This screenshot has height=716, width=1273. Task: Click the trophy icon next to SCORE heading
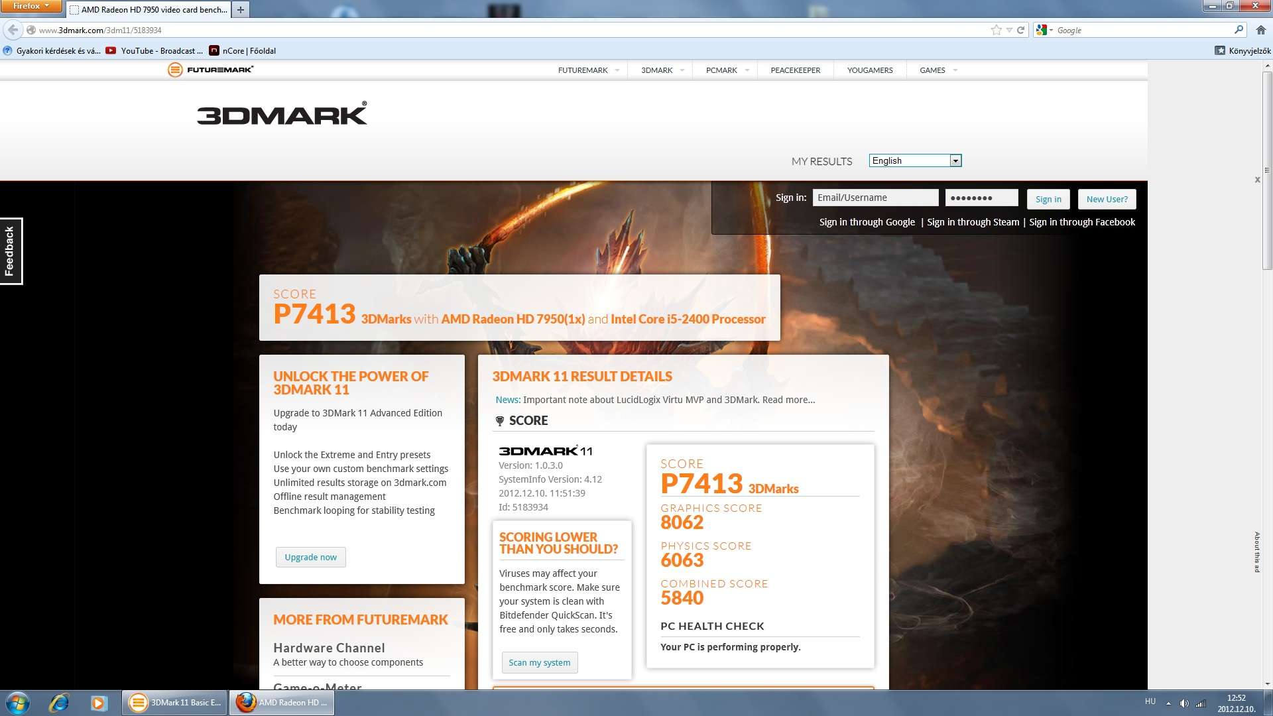coord(500,421)
